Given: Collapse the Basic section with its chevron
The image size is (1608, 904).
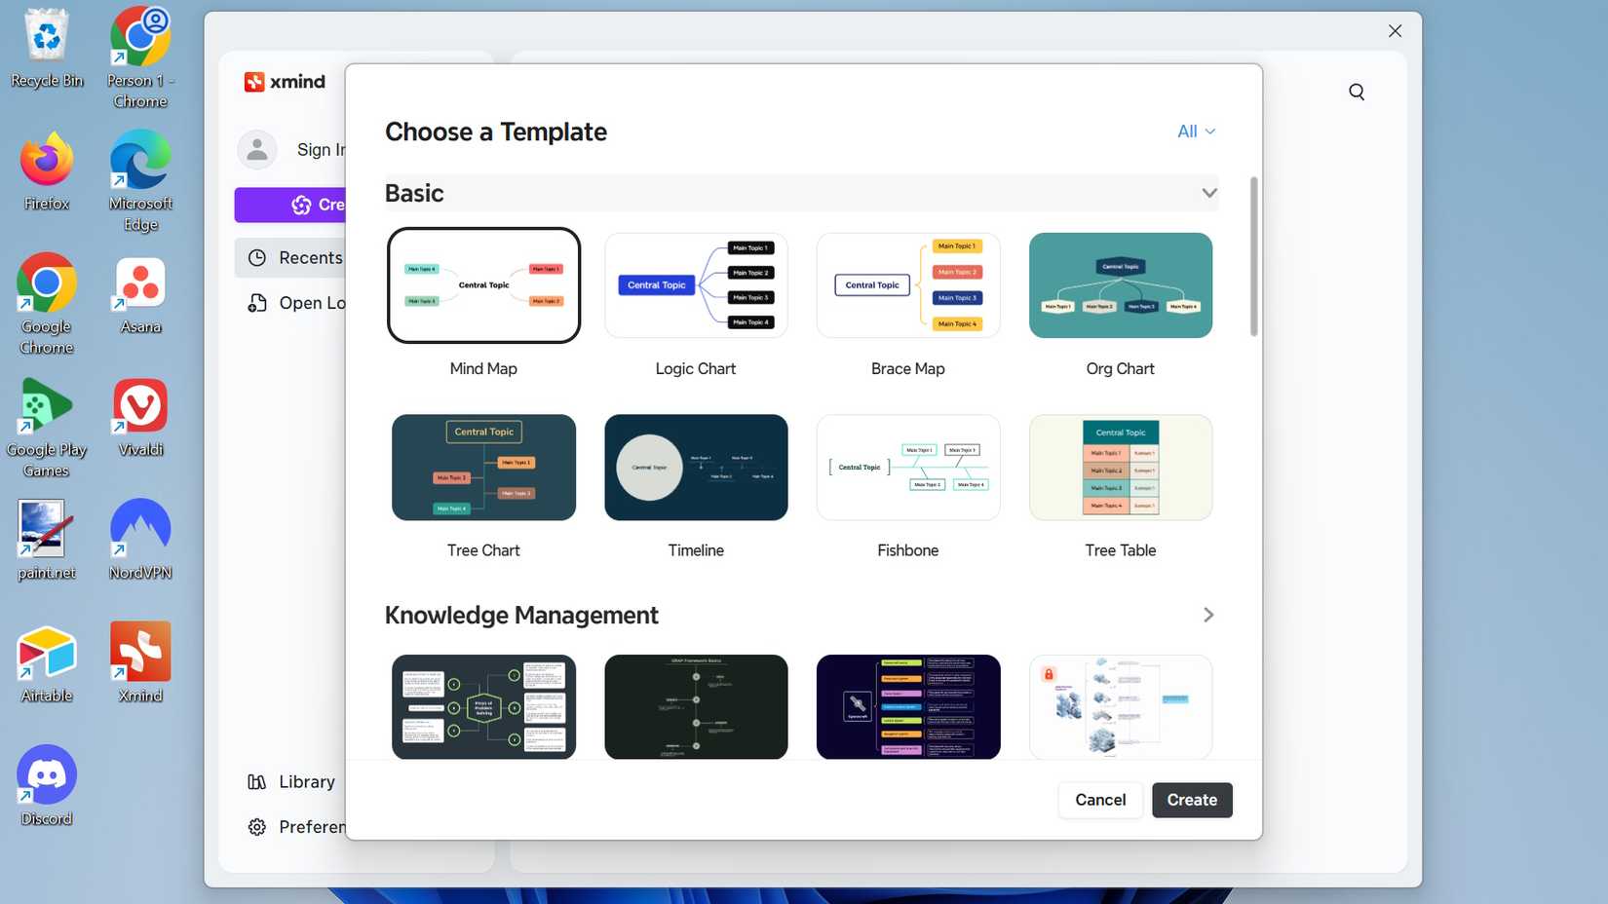Looking at the screenshot, I should [x=1209, y=193].
